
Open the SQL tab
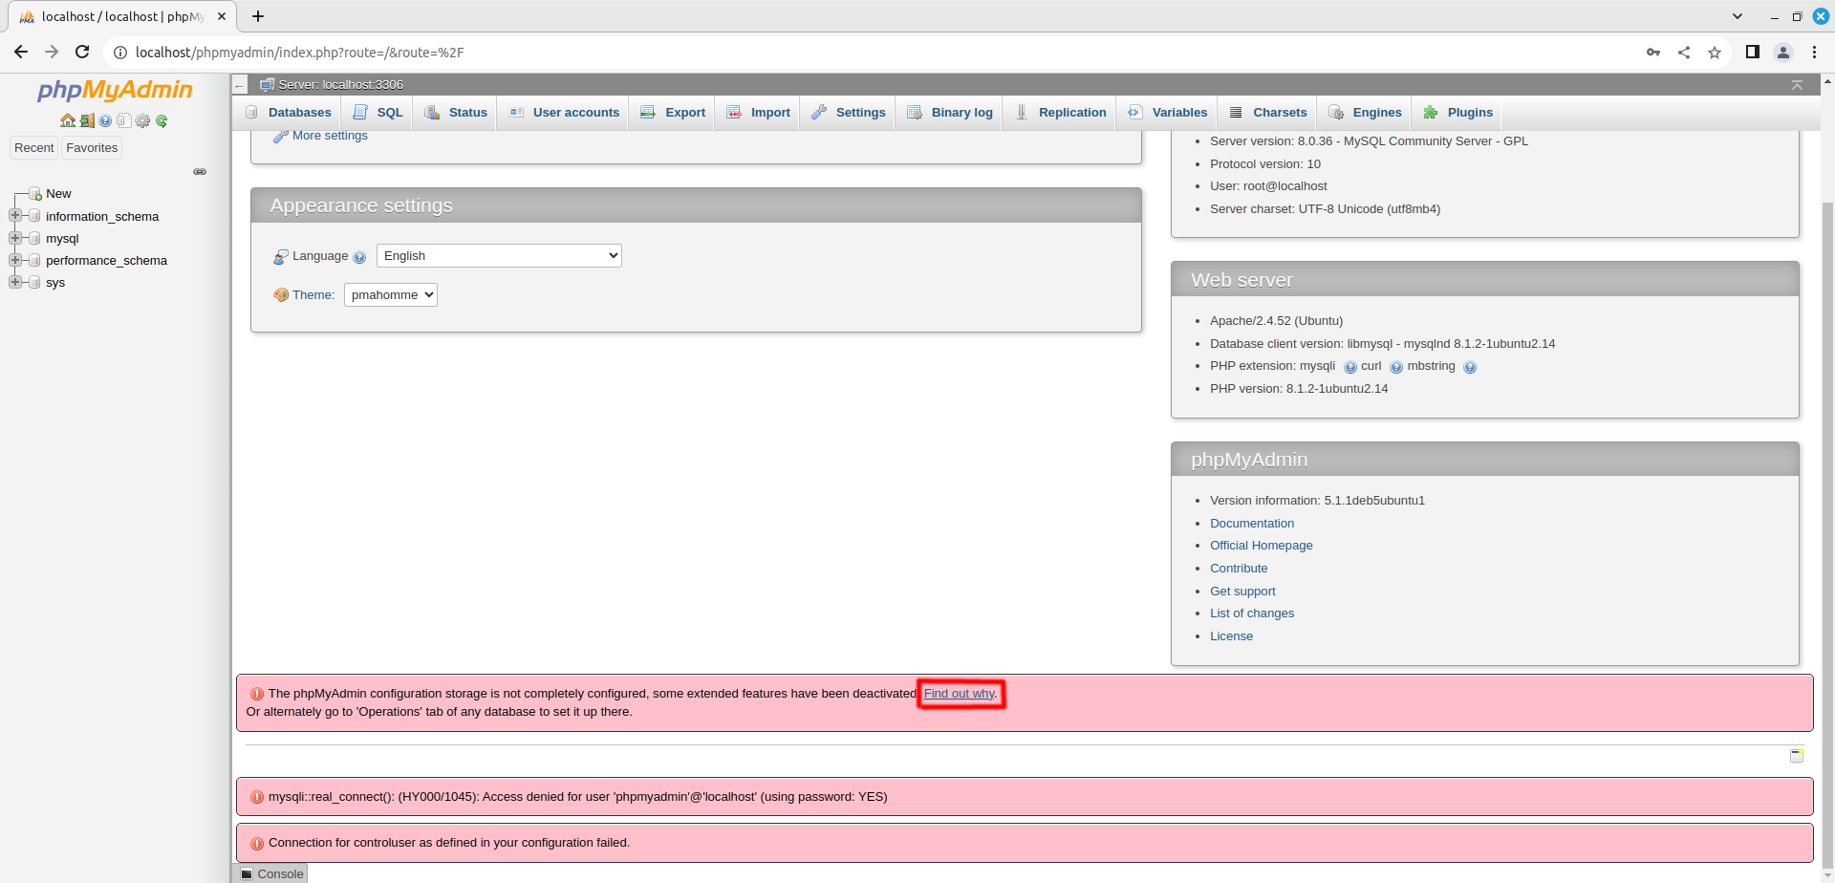(378, 113)
